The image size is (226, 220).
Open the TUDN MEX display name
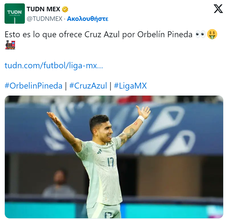(x=44, y=9)
